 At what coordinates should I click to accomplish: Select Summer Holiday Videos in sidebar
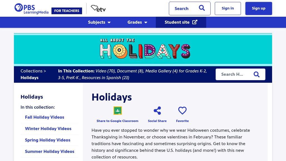[50, 152]
